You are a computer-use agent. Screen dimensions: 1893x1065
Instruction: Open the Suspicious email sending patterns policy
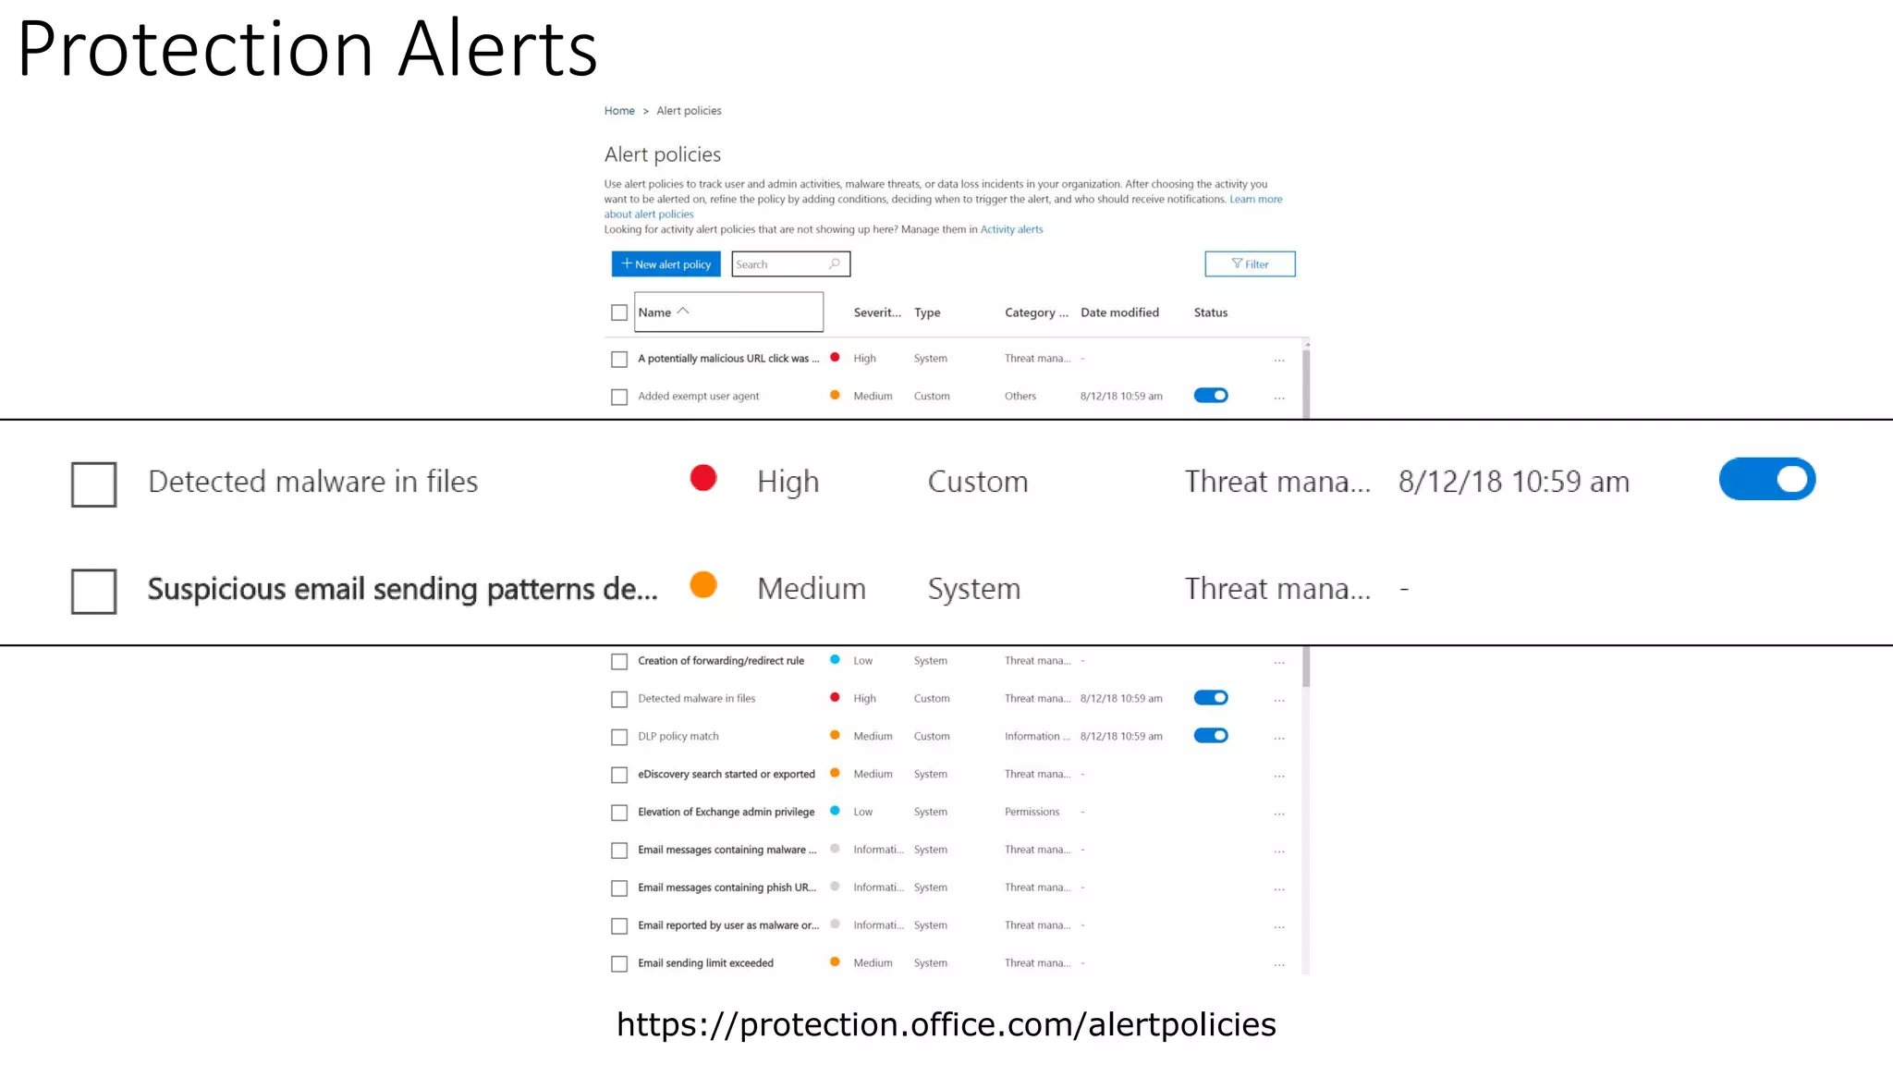403,589
